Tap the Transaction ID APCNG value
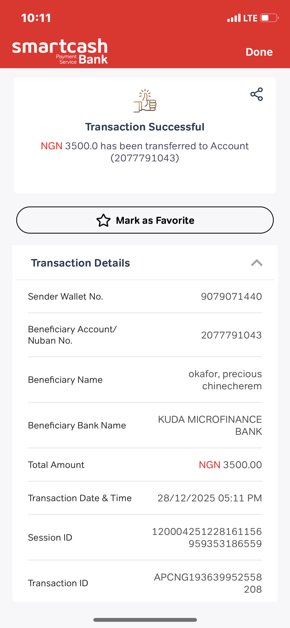 208,583
